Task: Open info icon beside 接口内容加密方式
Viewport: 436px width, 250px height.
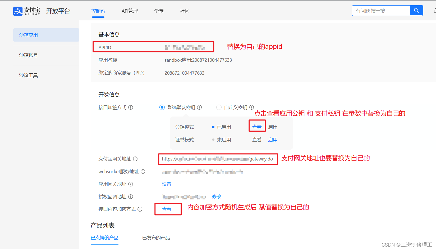Action: [x=140, y=209]
